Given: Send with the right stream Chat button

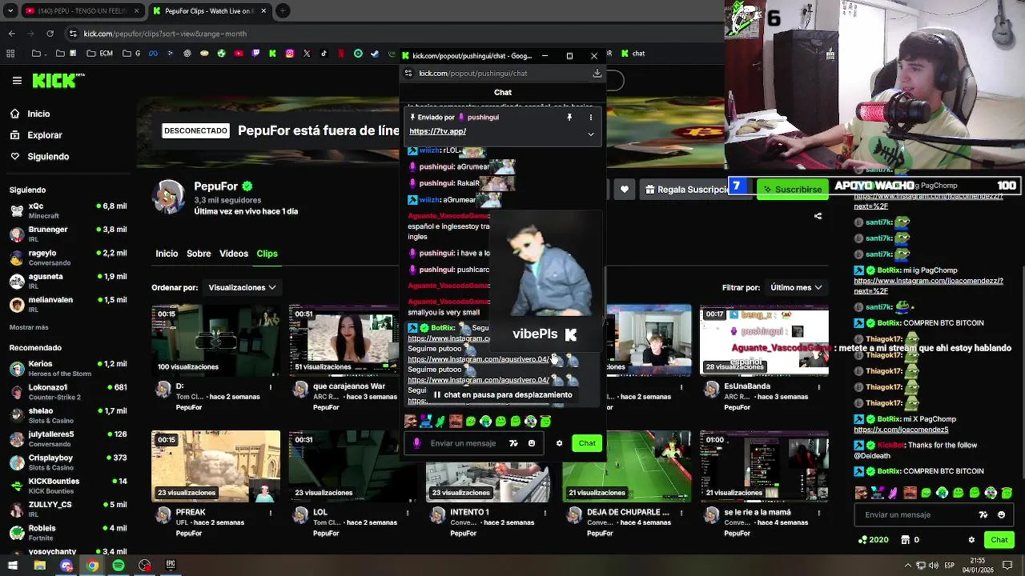Looking at the screenshot, I should (x=999, y=539).
